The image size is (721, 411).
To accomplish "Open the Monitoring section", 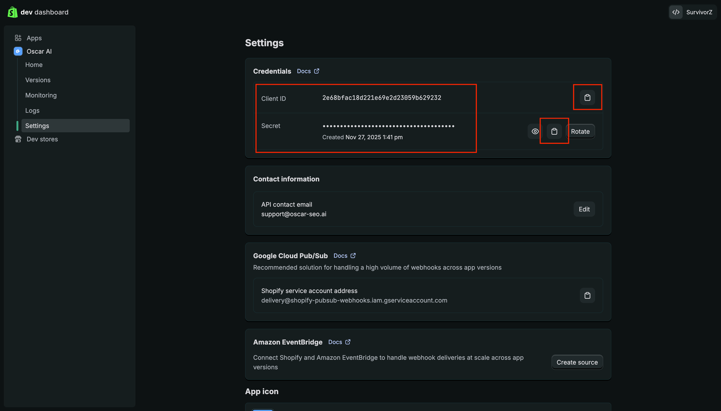I will point(41,96).
